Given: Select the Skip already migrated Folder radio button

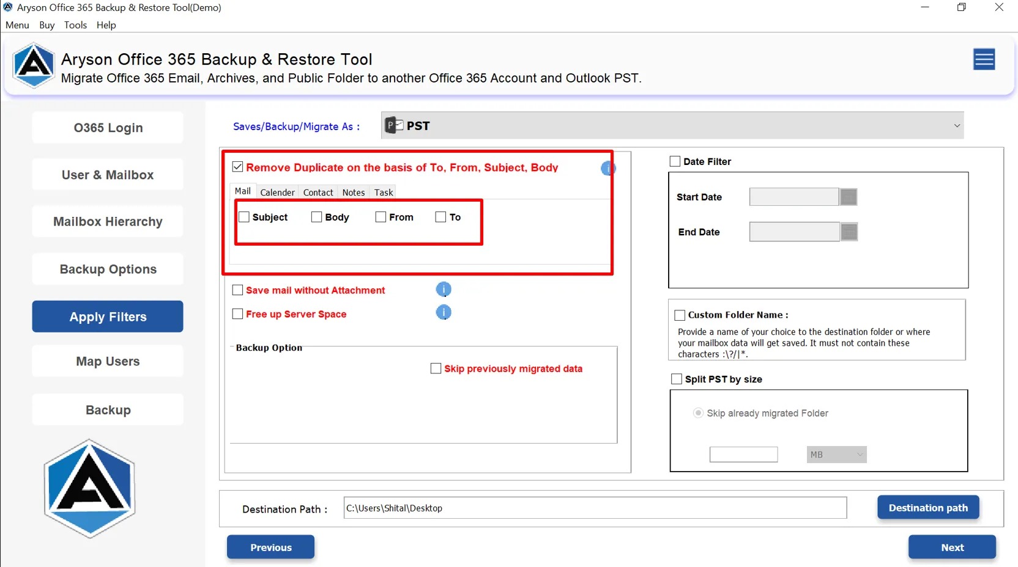Looking at the screenshot, I should click(698, 413).
